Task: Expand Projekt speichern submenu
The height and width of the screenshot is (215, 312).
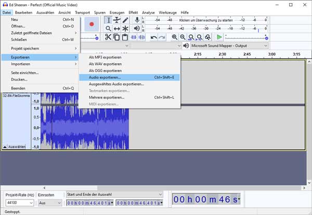Action: point(41,48)
